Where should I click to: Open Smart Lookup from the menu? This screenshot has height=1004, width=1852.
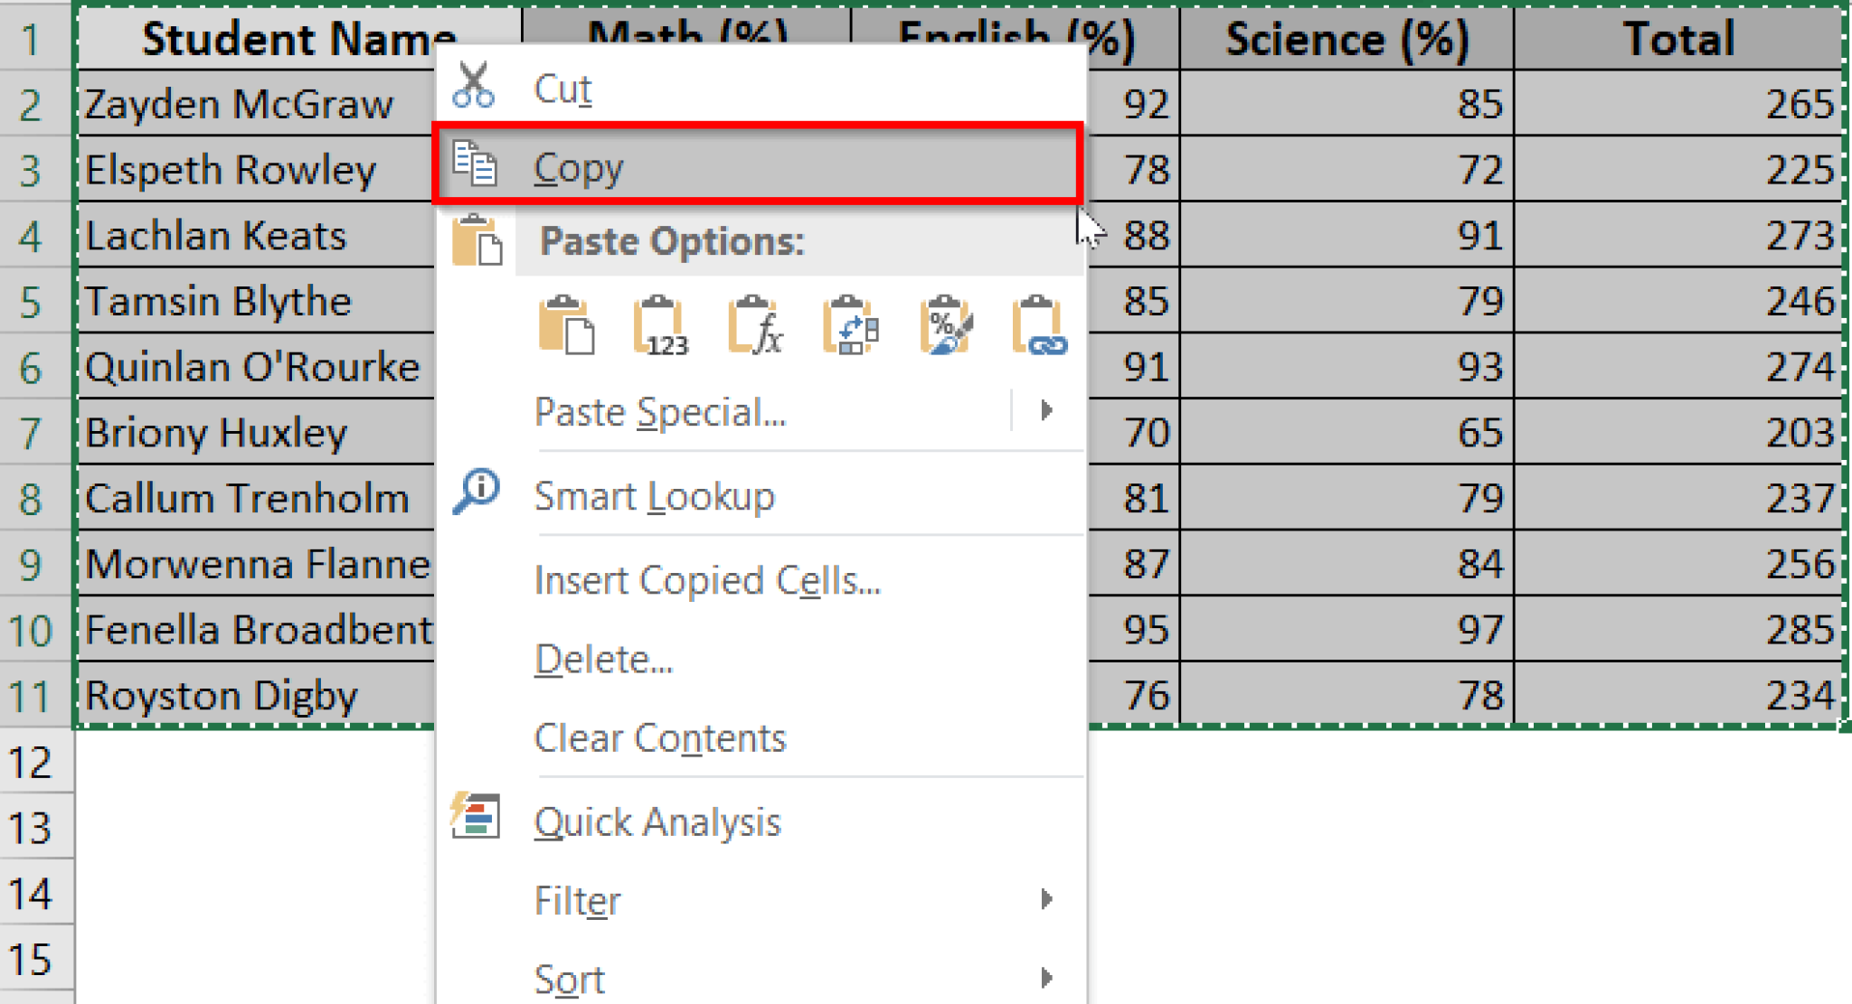click(655, 495)
